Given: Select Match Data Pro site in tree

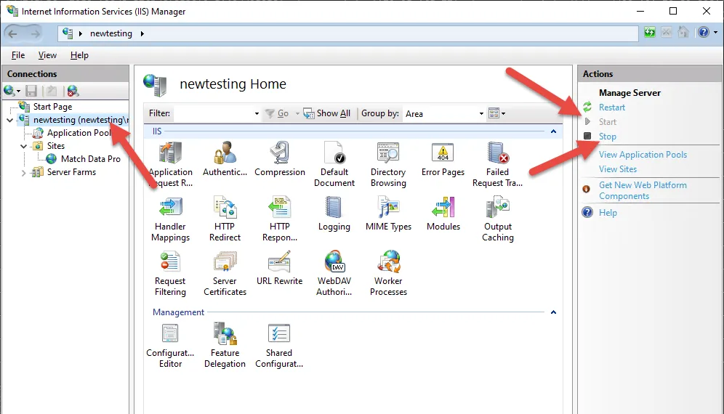Looking at the screenshot, I should (x=90, y=159).
